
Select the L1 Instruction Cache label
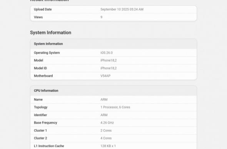49,146
